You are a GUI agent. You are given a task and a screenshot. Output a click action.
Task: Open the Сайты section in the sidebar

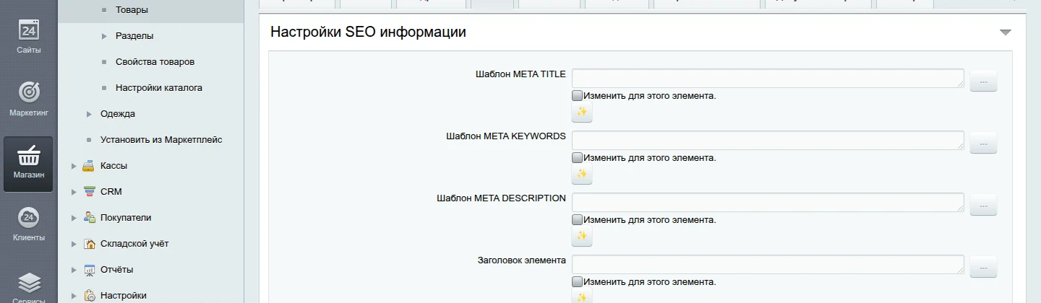(x=28, y=38)
